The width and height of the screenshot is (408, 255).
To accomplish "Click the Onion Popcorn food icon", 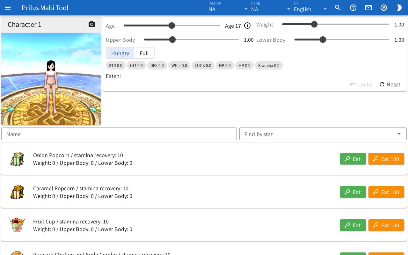I will [x=17, y=159].
